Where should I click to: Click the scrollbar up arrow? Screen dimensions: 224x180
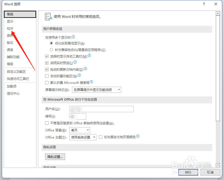click(218, 13)
